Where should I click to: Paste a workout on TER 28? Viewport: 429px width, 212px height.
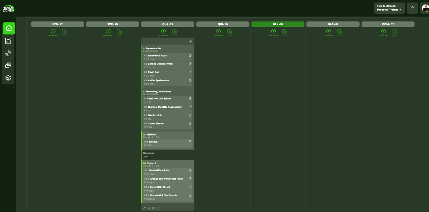pos(119,32)
